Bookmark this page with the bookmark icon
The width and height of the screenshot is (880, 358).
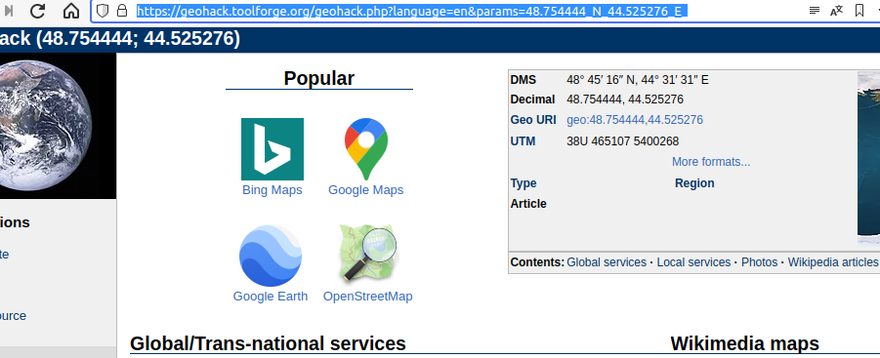859,11
